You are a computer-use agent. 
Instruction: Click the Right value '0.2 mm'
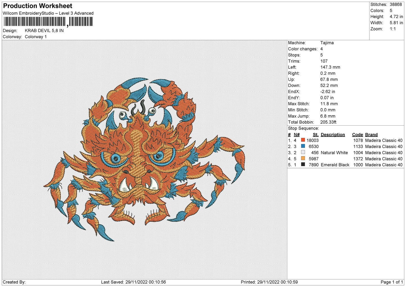coord(328,73)
